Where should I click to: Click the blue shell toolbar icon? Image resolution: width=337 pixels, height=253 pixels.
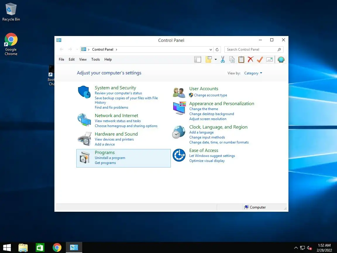[281, 59]
